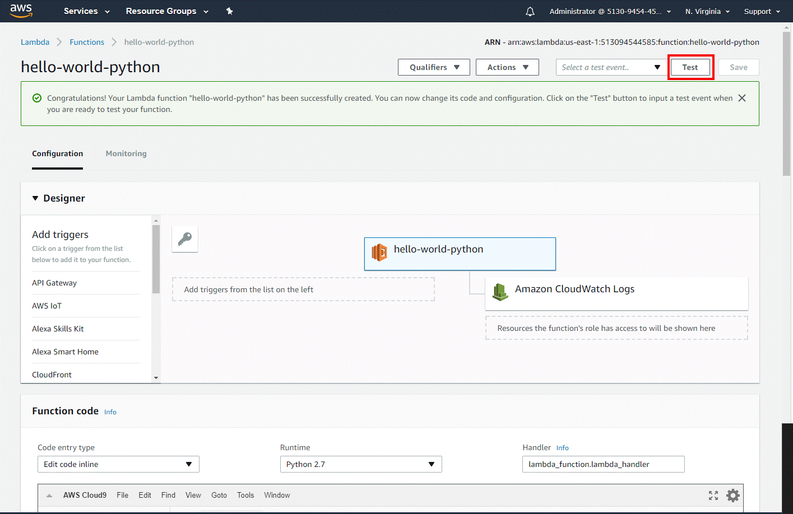793x514 pixels.
Task: Switch to the Configuration tab
Action: coord(57,153)
